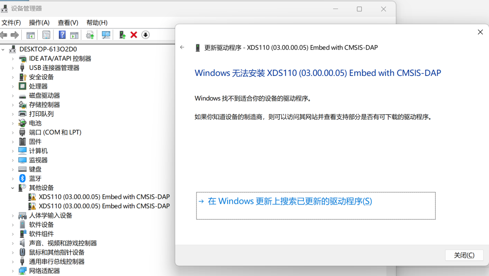Select the 软件组件 tree item
Image resolution: width=489 pixels, height=276 pixels.
point(41,234)
